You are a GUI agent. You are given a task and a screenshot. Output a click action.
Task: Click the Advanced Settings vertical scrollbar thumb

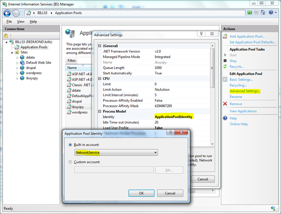click(x=212, y=68)
